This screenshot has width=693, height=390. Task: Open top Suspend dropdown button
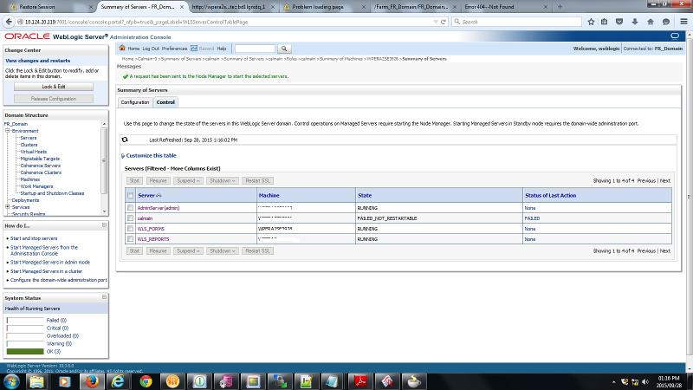188,181
